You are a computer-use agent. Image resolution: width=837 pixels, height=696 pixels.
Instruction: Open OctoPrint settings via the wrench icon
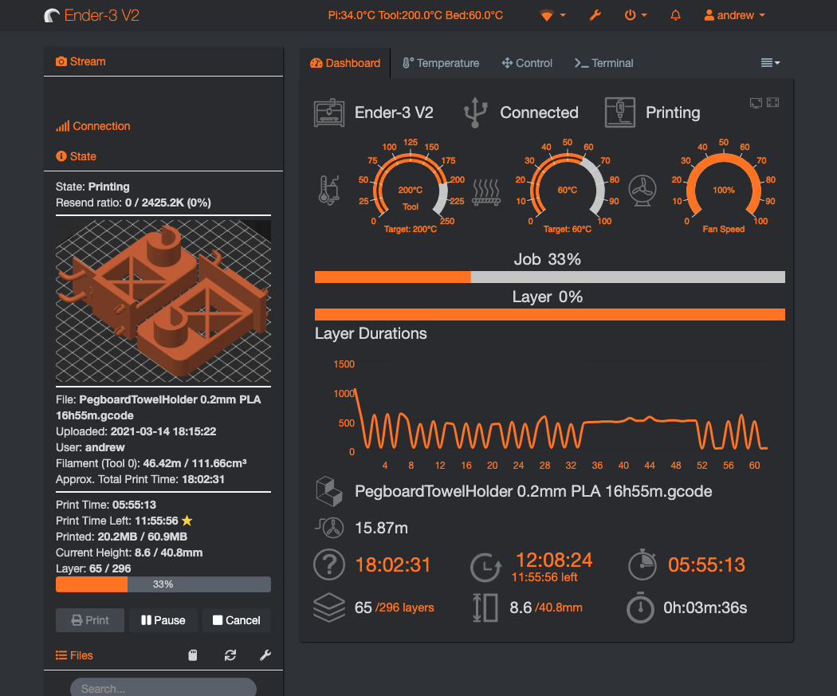point(595,15)
